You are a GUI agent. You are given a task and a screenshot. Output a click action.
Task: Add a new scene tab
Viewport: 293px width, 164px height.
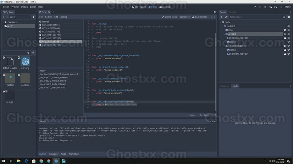tap(54, 12)
